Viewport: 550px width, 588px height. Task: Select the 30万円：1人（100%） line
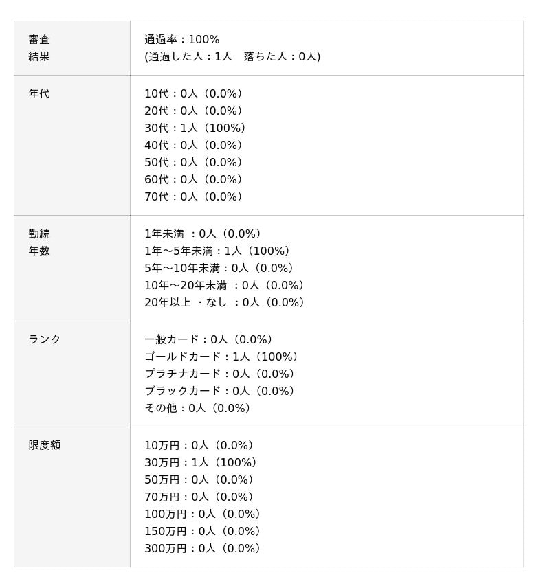pos(203,463)
